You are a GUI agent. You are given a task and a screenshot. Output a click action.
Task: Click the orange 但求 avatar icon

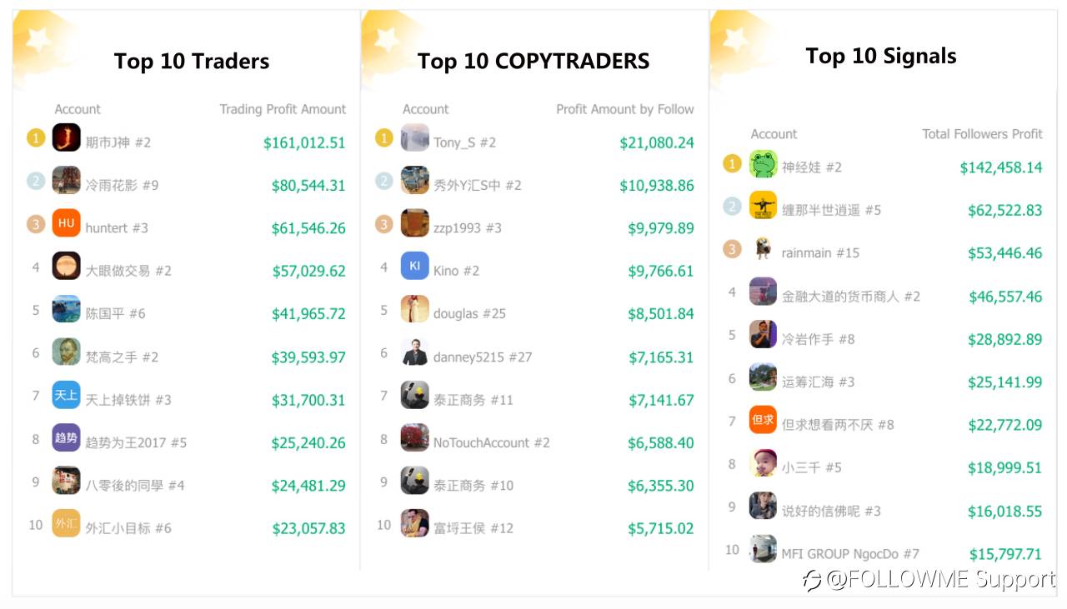pos(764,420)
